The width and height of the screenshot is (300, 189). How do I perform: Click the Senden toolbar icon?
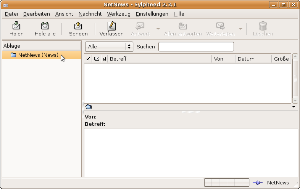78,26
